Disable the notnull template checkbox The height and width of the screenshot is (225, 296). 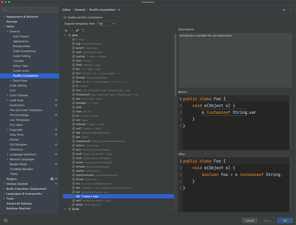74,124
